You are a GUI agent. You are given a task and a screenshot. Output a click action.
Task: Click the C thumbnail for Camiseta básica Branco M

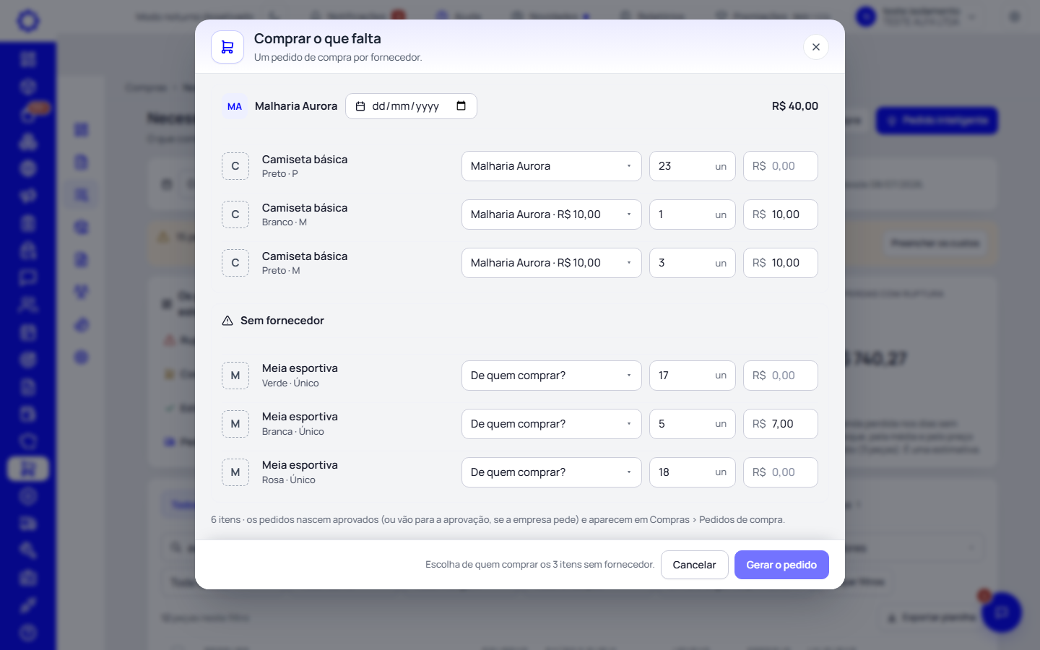pos(235,214)
